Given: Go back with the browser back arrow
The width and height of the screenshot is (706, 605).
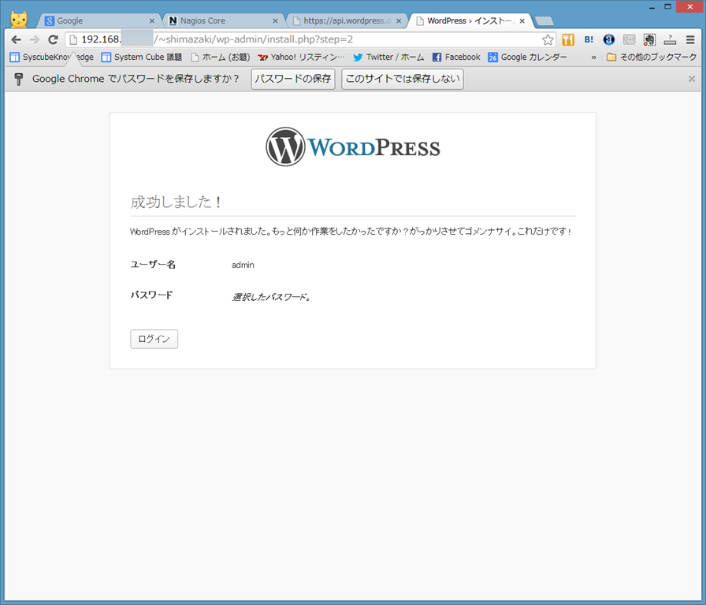Looking at the screenshot, I should [x=17, y=39].
